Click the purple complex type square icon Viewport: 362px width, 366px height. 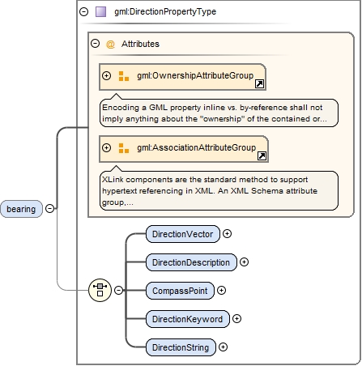pos(101,12)
